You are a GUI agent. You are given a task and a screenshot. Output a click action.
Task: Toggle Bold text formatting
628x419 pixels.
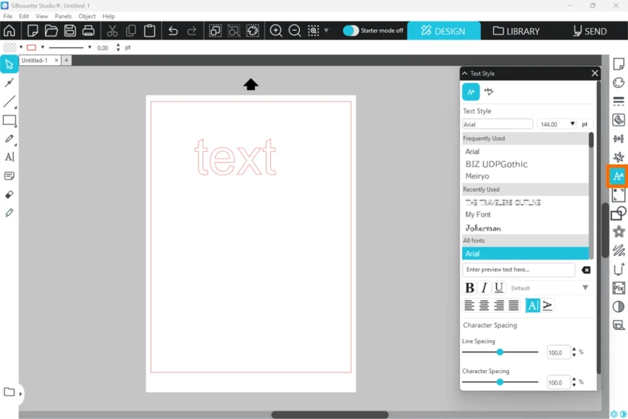coord(469,288)
